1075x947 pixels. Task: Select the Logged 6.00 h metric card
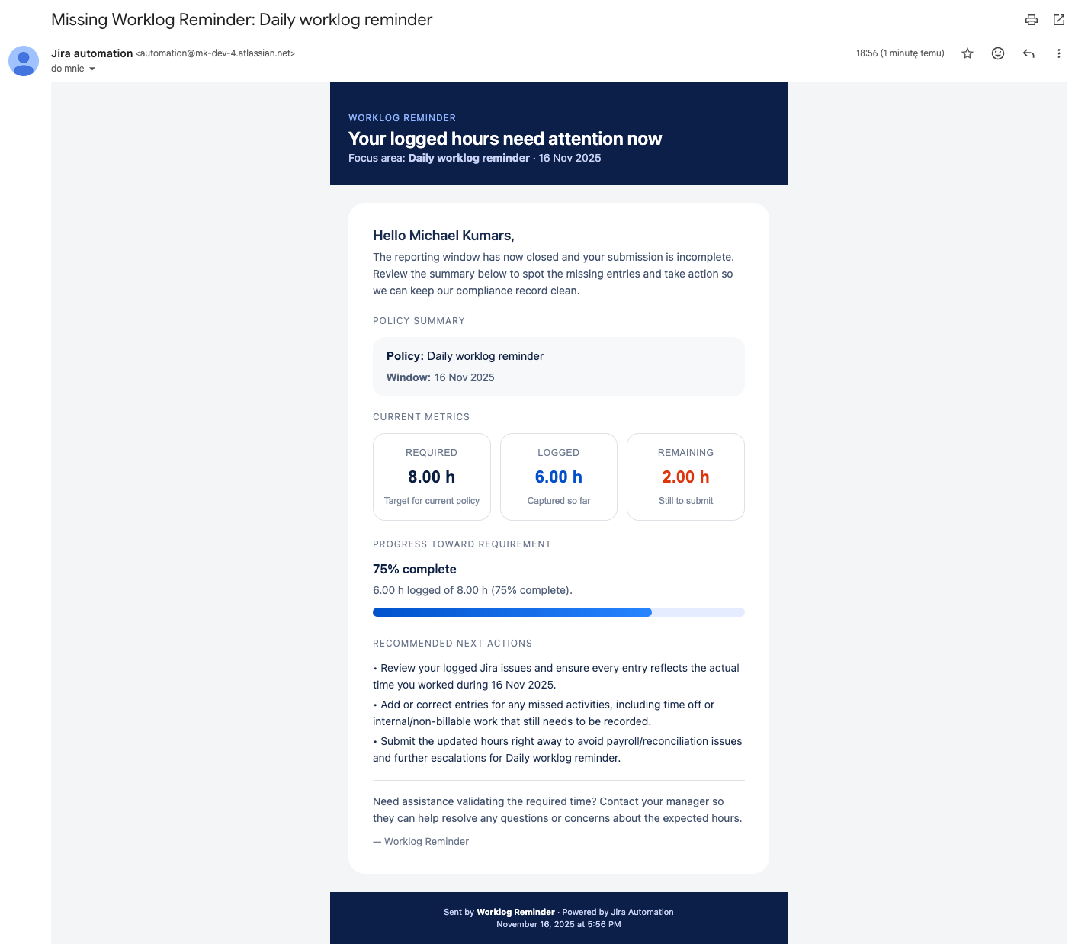[x=558, y=477]
